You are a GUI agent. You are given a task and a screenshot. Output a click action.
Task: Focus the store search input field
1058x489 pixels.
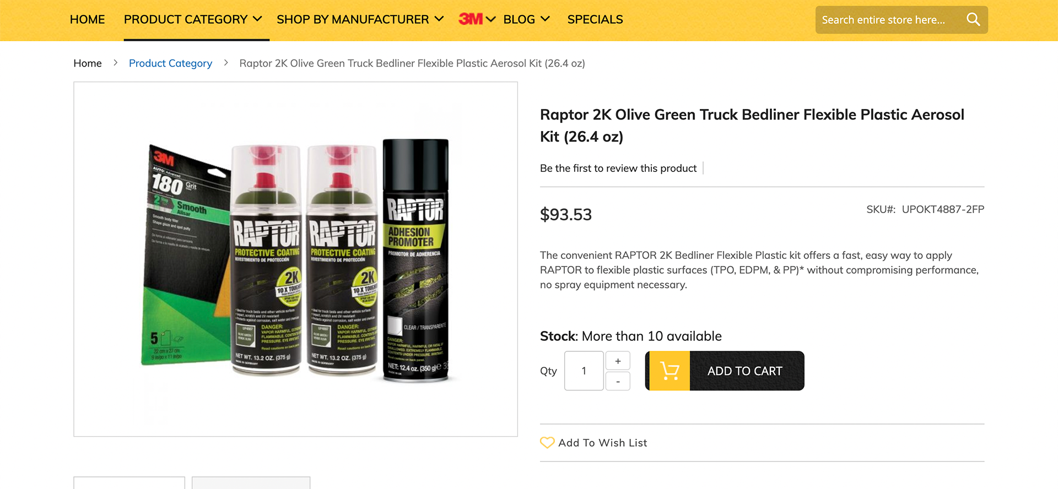click(887, 20)
